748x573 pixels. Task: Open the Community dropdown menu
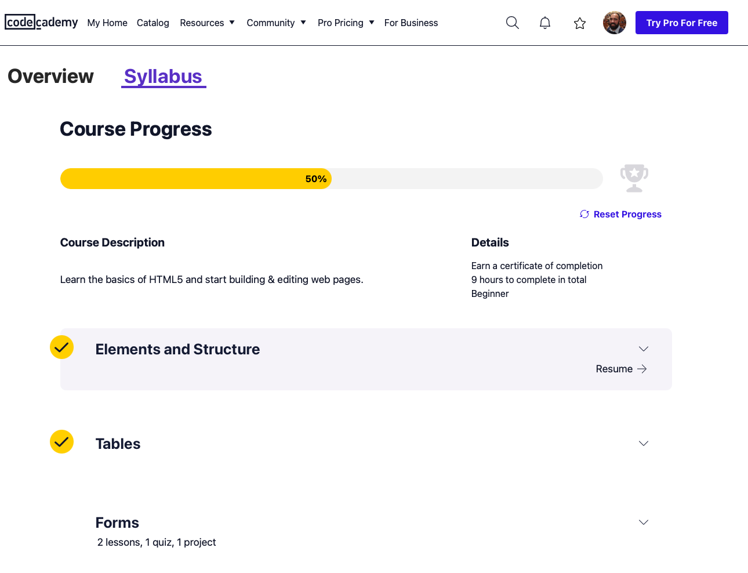coord(276,23)
